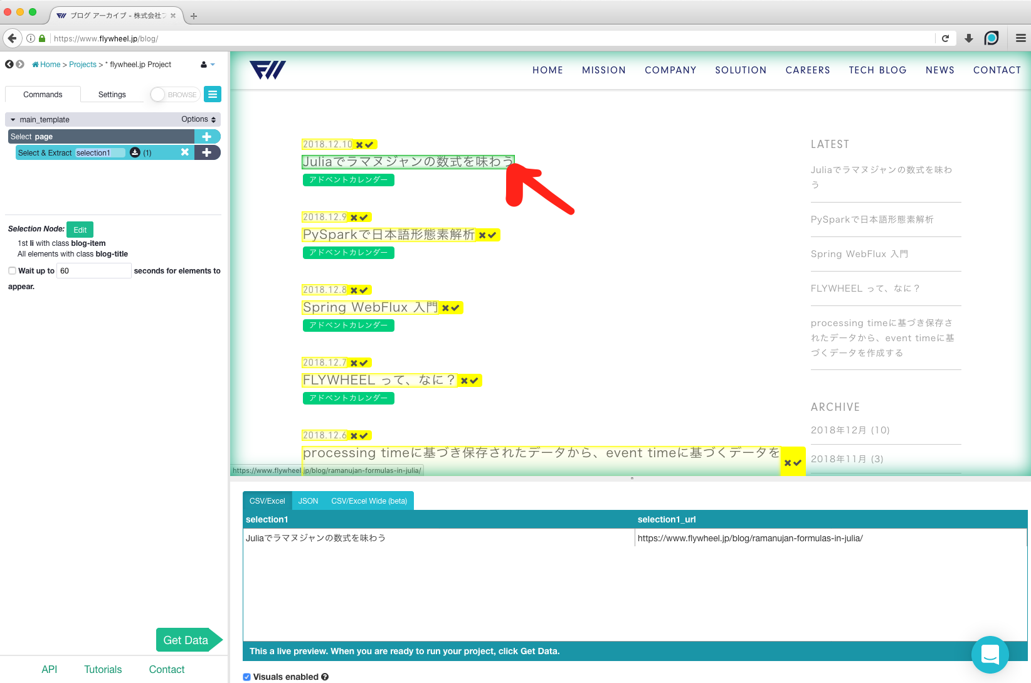Viewport: 1031px width, 683px height.
Task: Click the Get Data button
Action: [188, 640]
